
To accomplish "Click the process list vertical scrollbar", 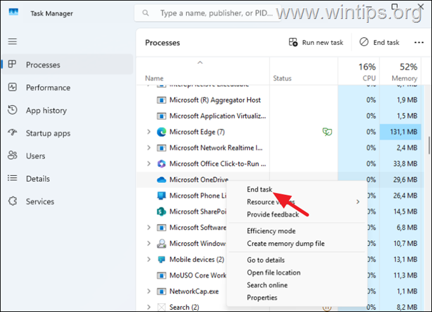I will (429, 146).
